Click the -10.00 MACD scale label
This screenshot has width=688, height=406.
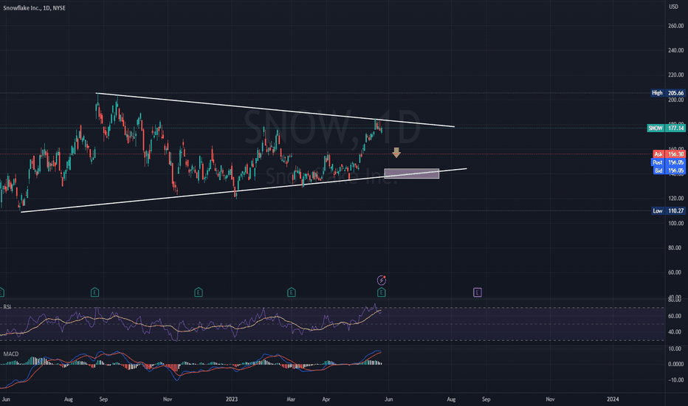click(x=675, y=380)
